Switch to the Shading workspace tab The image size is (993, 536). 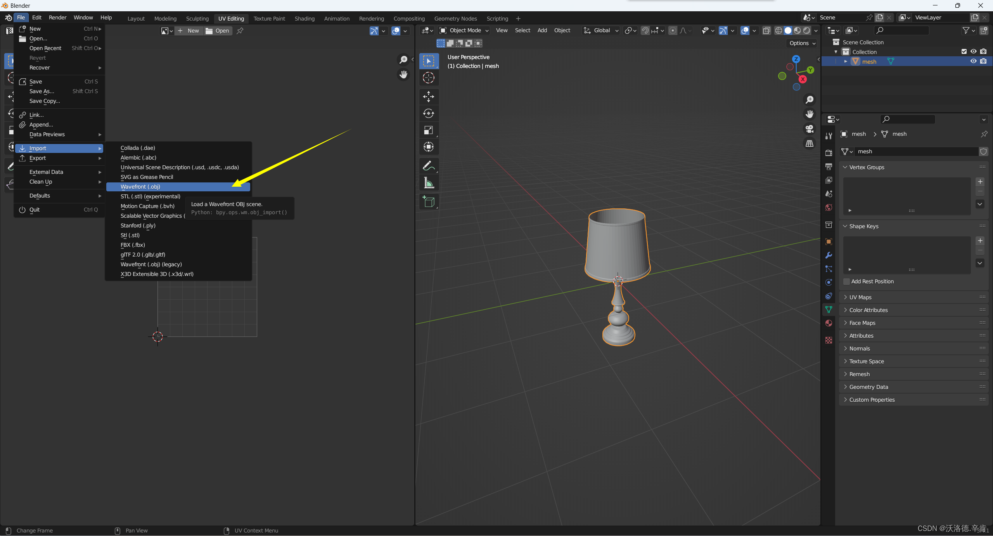click(304, 18)
